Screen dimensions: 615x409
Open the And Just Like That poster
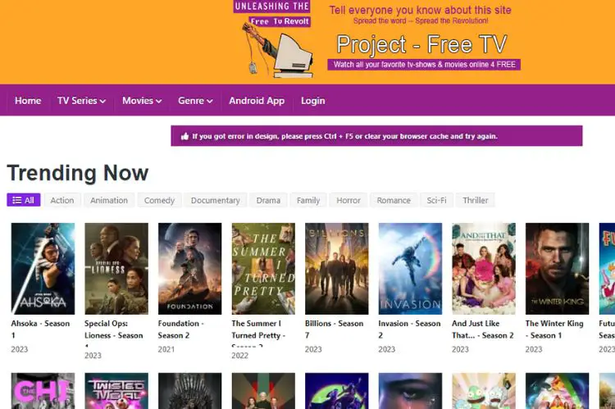[484, 269]
